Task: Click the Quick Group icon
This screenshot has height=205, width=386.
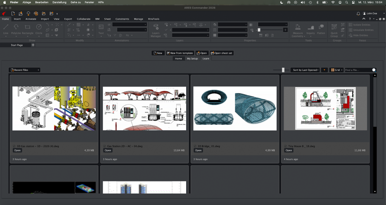Action: [x=334, y=27]
